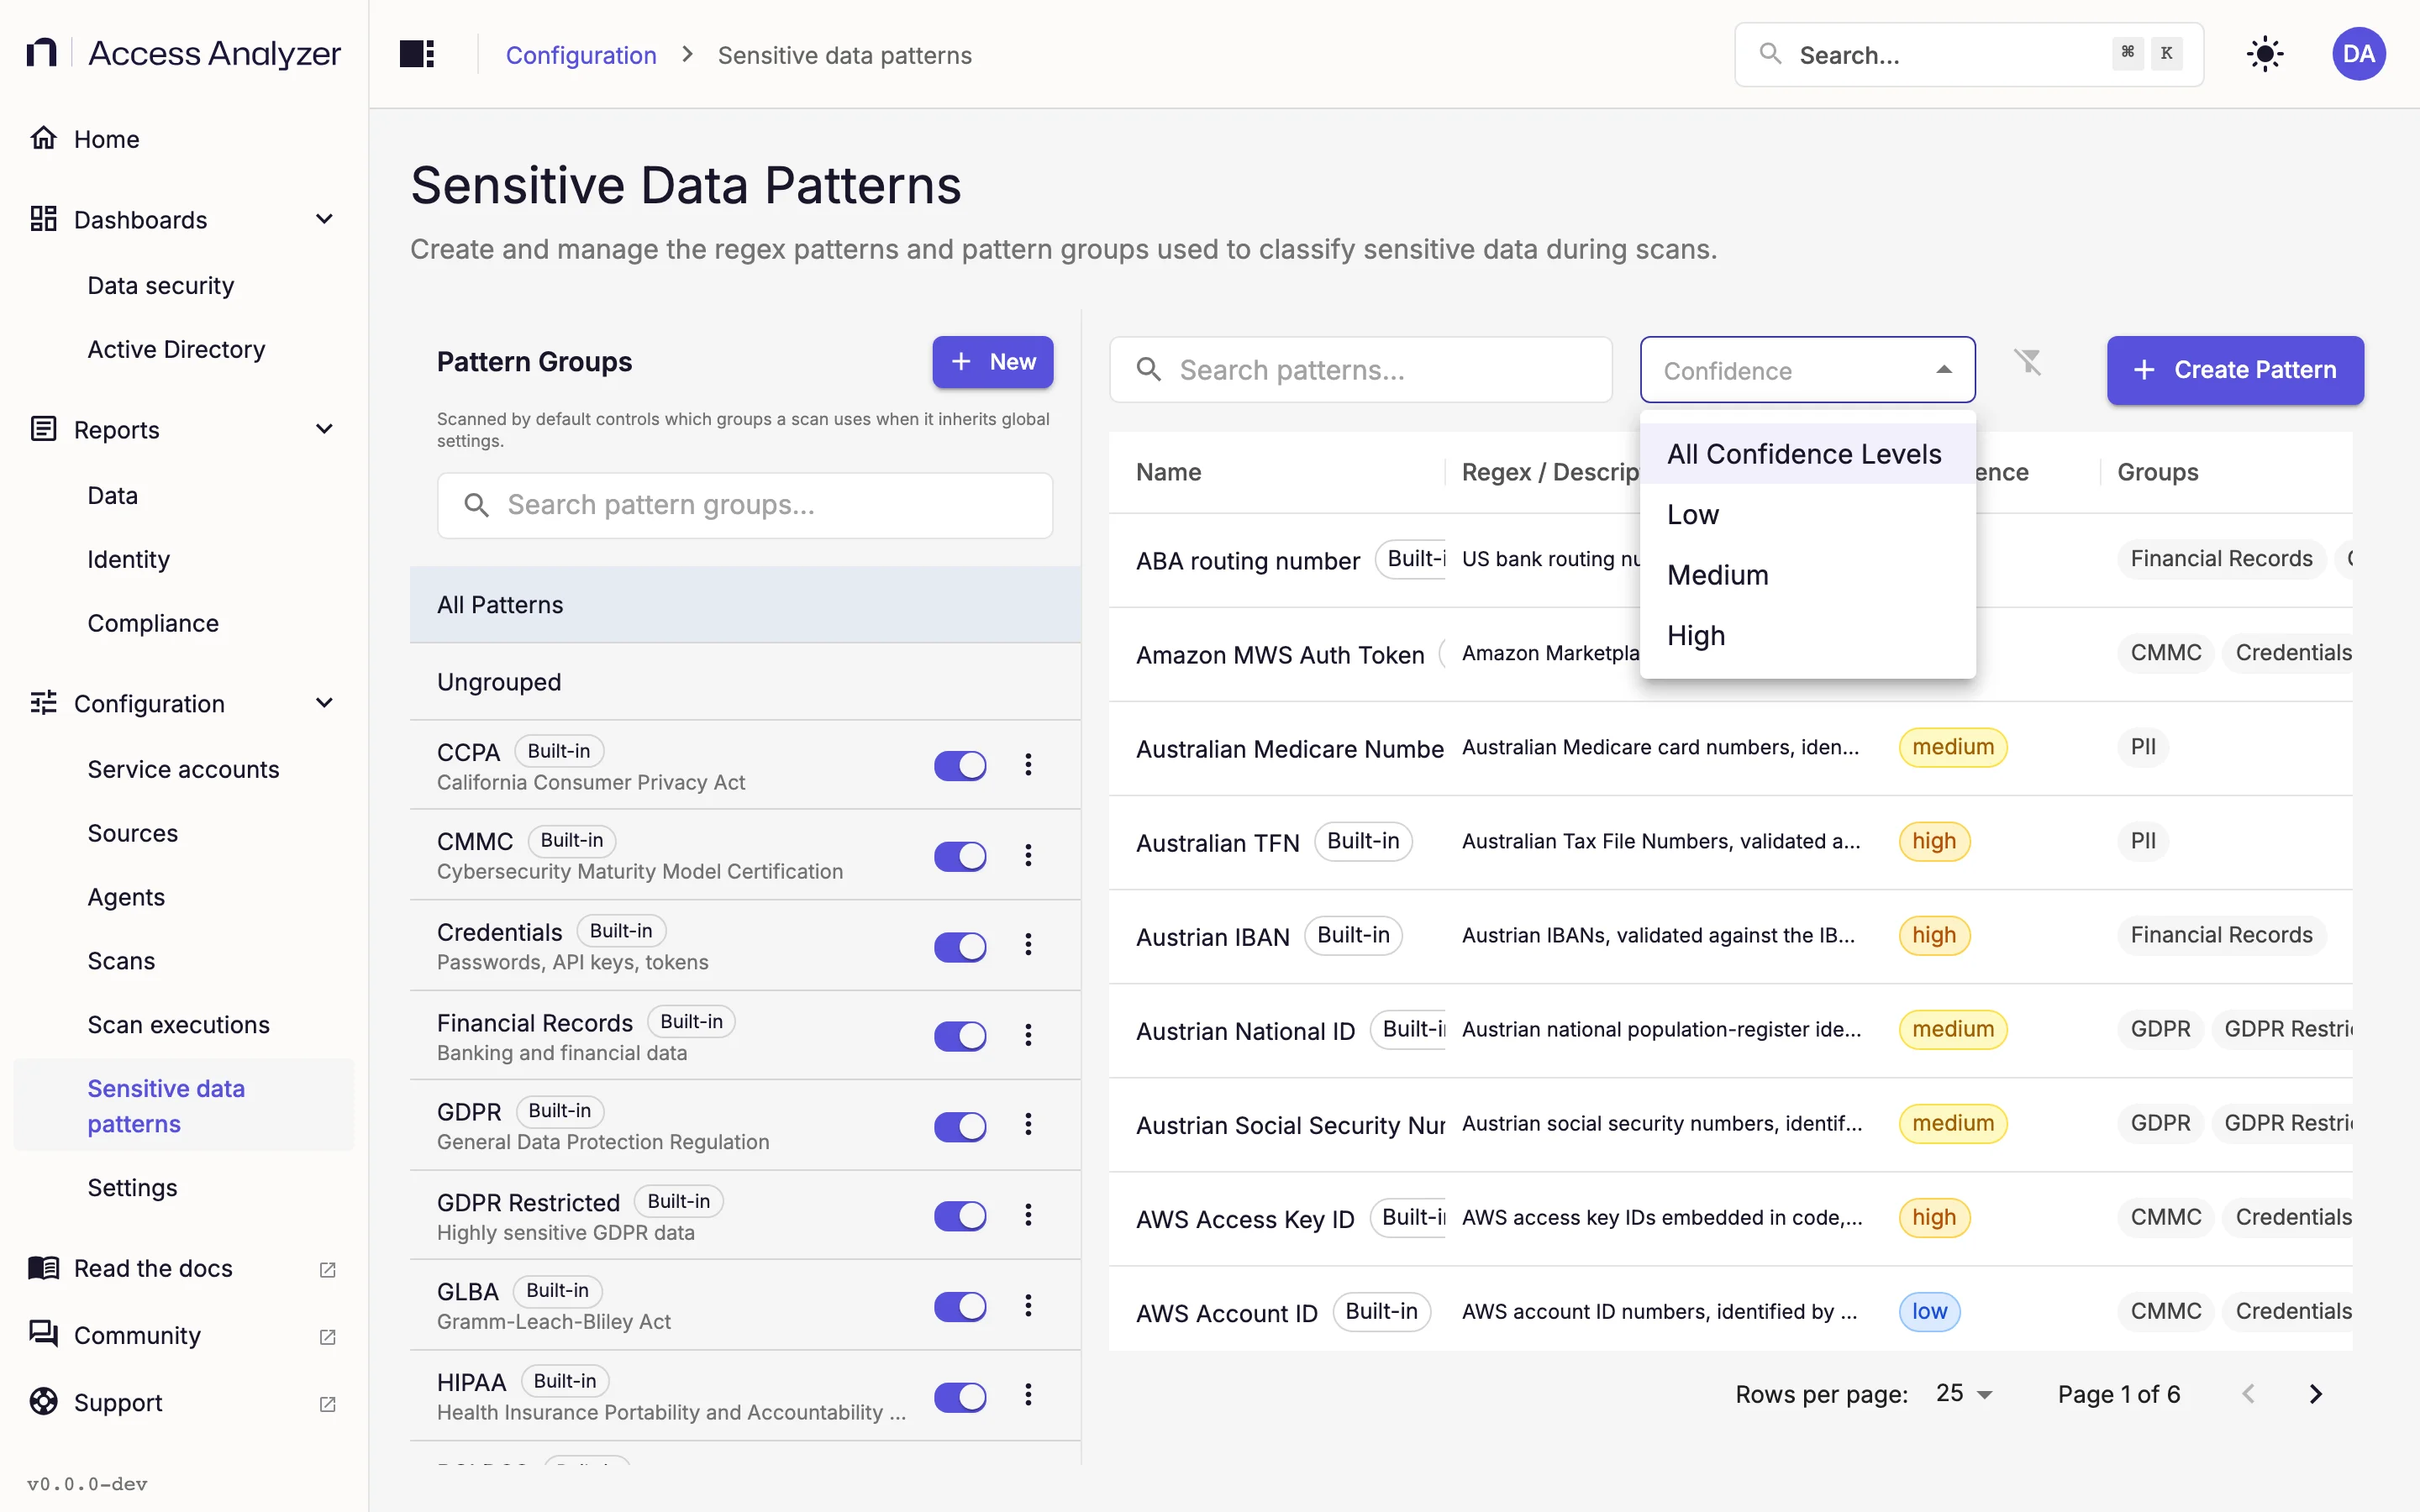Click the Australian TFN pattern name
Image resolution: width=2420 pixels, height=1512 pixels.
click(x=1217, y=843)
